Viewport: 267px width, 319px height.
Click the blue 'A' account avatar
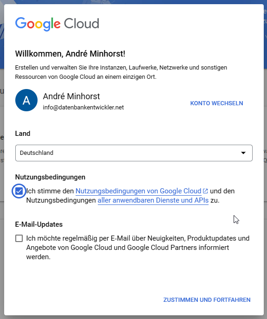click(x=26, y=100)
